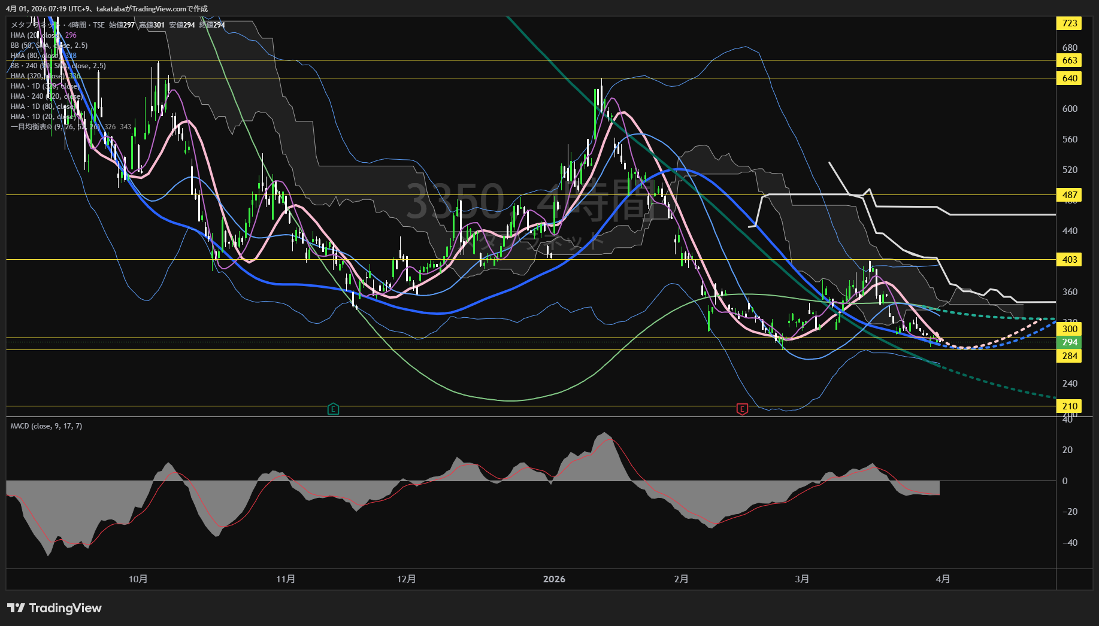Click the chart title with symbol and 4時間
This screenshot has width=1099, height=626.
point(57,25)
